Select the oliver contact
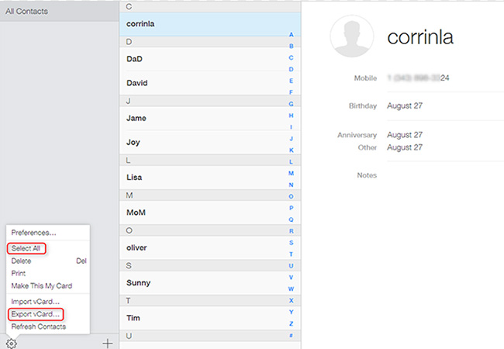The height and width of the screenshot is (349, 504). click(210, 247)
